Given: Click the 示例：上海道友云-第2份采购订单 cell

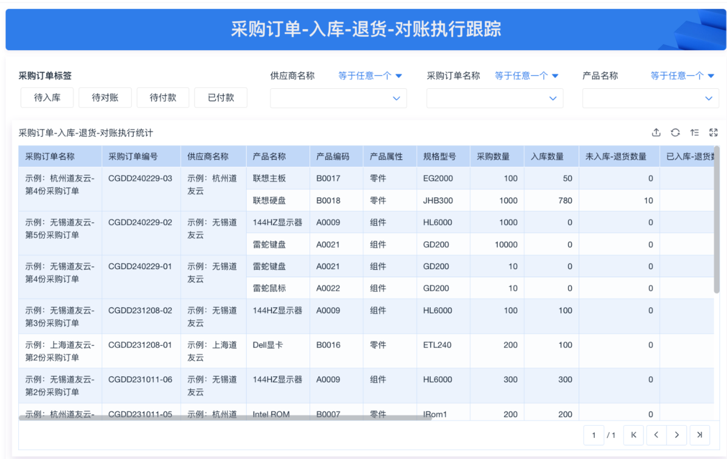Looking at the screenshot, I should click(60, 351).
